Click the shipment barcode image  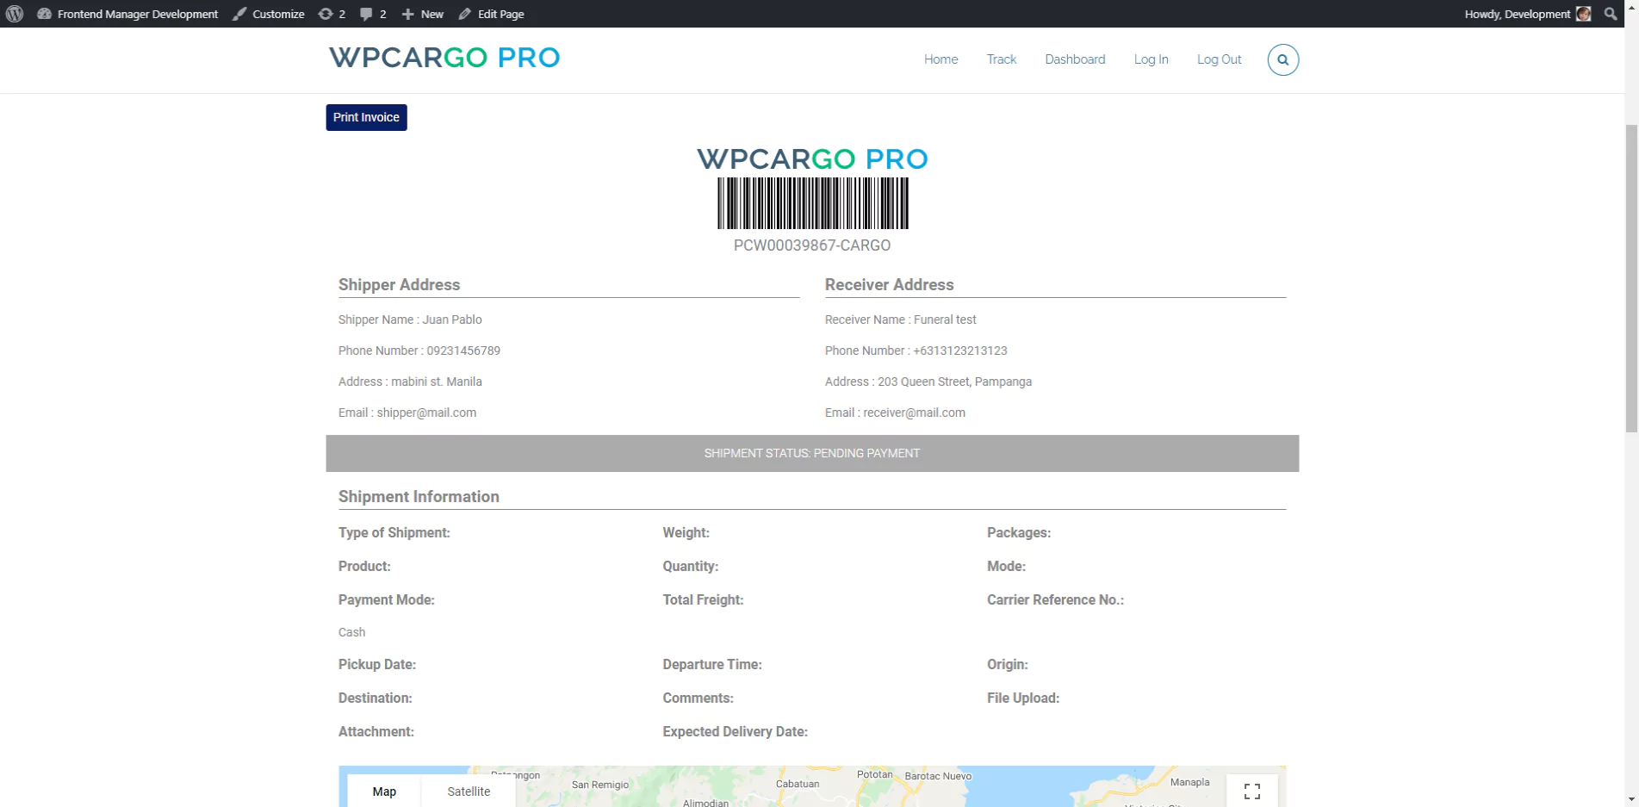pos(812,203)
